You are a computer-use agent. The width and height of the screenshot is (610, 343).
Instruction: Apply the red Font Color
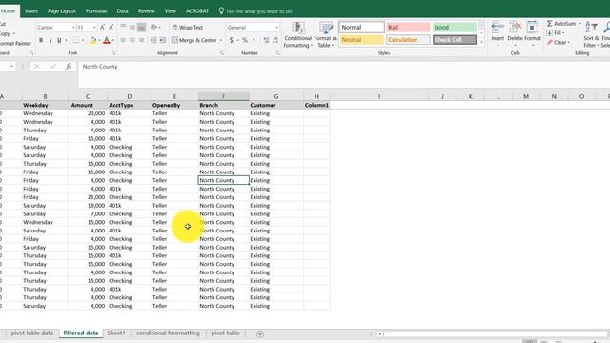[107, 40]
